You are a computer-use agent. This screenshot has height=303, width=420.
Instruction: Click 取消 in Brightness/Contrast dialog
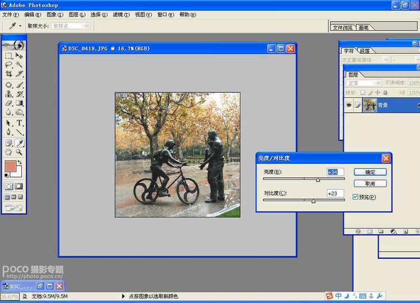coord(370,183)
